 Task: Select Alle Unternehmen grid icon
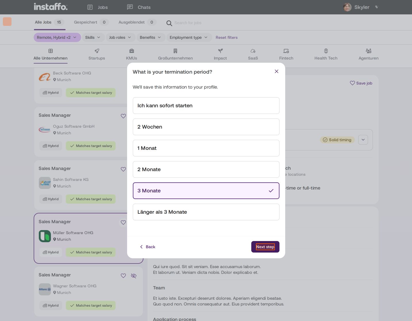(51, 51)
